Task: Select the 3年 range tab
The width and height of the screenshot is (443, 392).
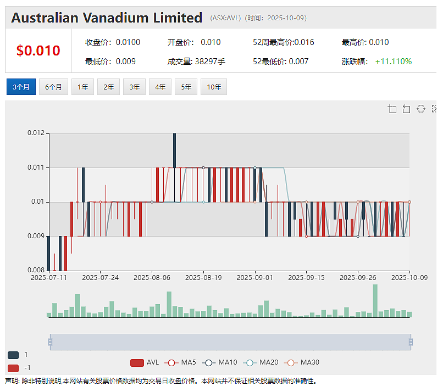Action: click(x=134, y=87)
